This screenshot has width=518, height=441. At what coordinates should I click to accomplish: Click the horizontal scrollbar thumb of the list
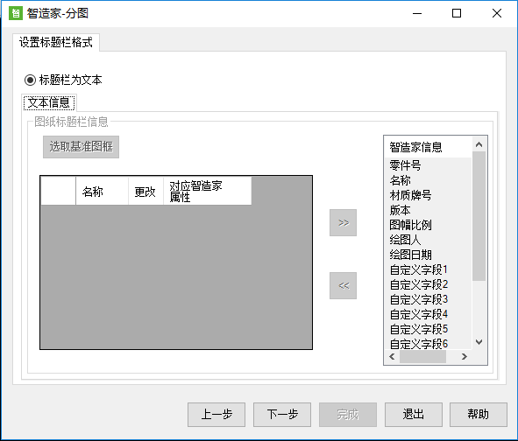(x=422, y=356)
